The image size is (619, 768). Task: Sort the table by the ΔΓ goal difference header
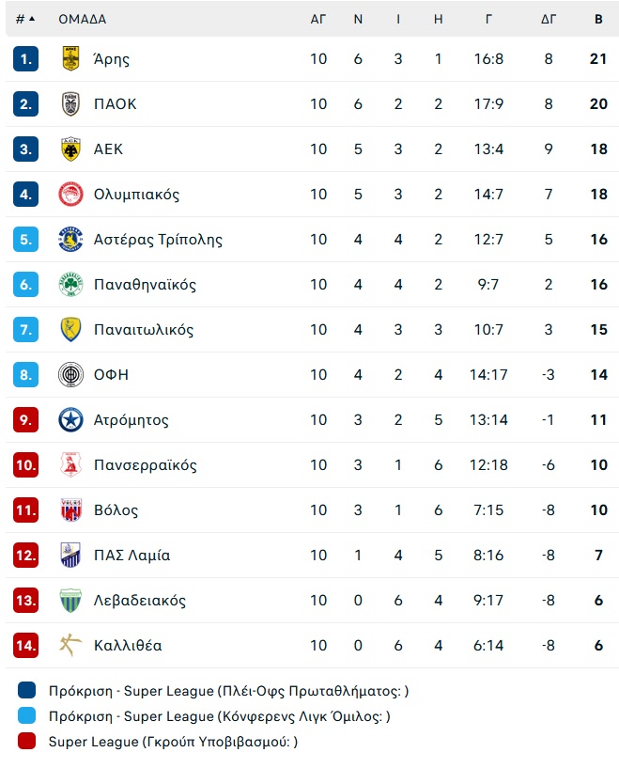pos(549,19)
